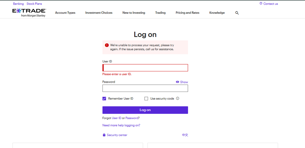Focus the Password input field
The height and width of the screenshot is (148, 305).
145,88
